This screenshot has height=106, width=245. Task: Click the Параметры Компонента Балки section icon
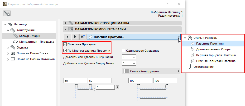coord(71,29)
